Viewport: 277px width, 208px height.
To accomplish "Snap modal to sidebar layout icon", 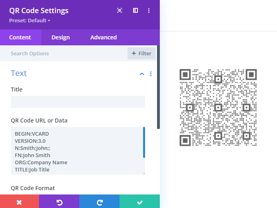I will click(136, 10).
